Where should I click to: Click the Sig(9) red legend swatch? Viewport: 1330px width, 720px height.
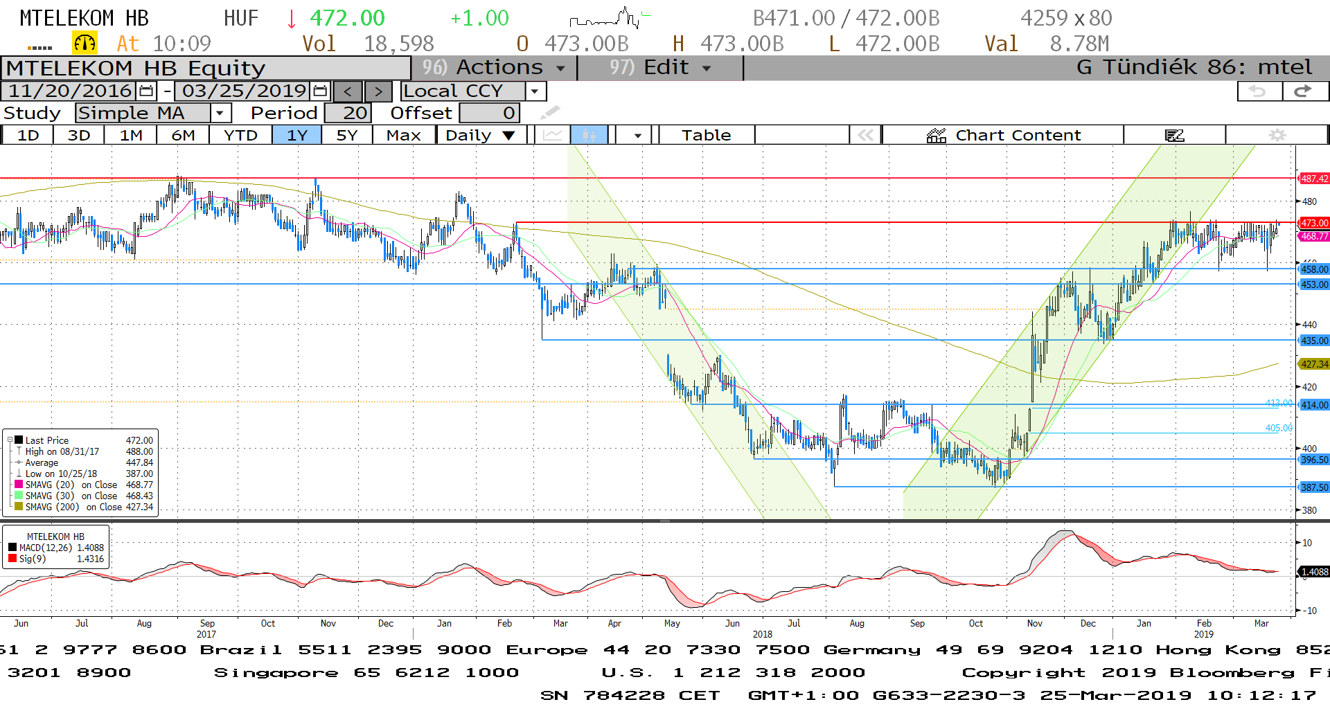[12, 559]
